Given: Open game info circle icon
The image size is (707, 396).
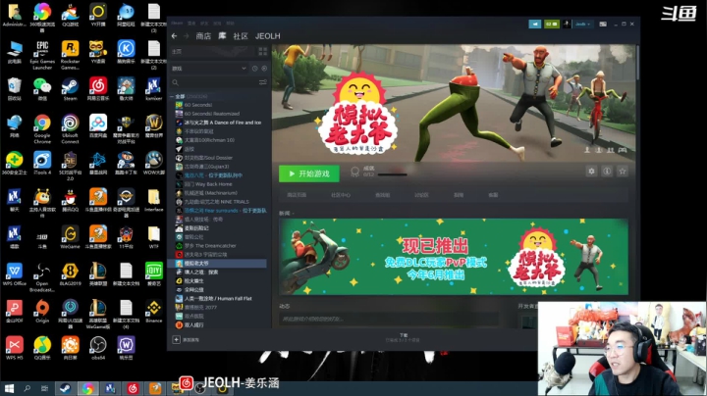Looking at the screenshot, I should pos(607,171).
